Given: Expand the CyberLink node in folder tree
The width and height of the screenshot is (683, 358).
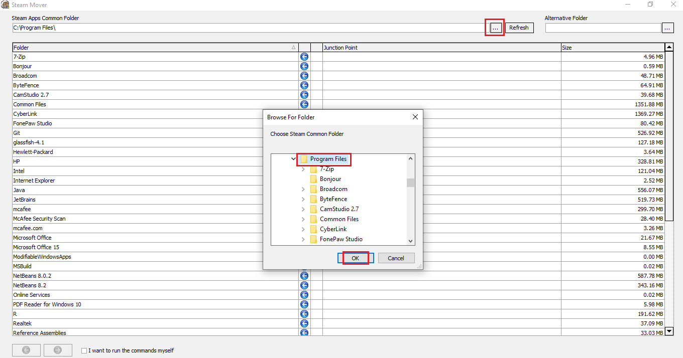Looking at the screenshot, I should 303,229.
